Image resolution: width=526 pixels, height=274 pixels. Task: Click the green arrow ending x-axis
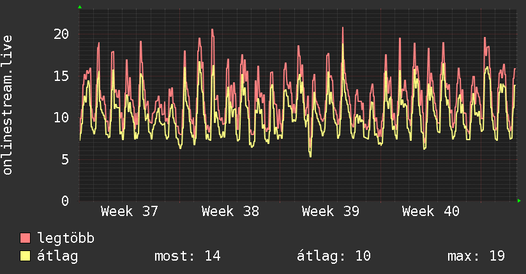tap(519, 201)
